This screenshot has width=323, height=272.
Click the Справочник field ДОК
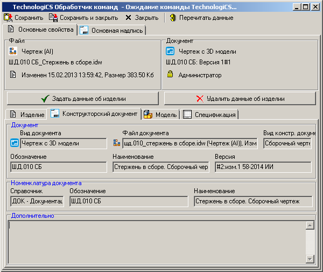tap(37, 201)
